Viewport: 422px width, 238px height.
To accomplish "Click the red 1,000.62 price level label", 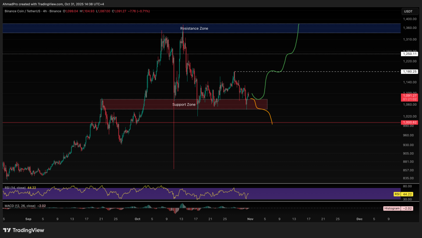I will (410, 123).
